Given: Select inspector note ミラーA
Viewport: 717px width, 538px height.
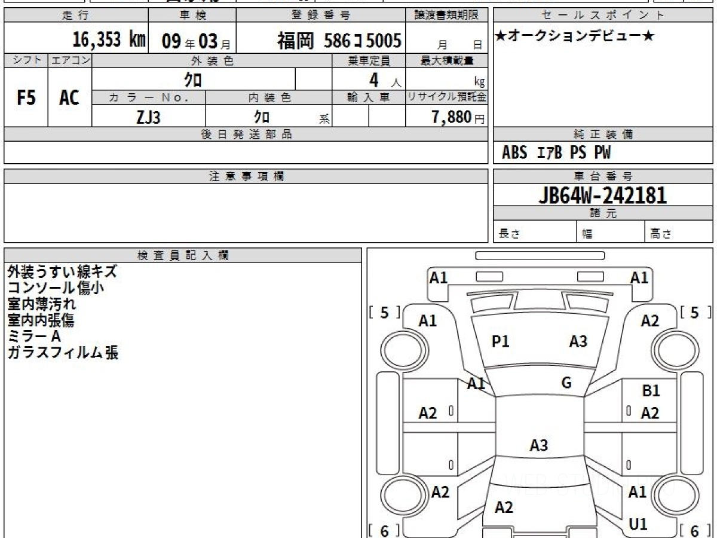Looking at the screenshot, I should [34, 336].
